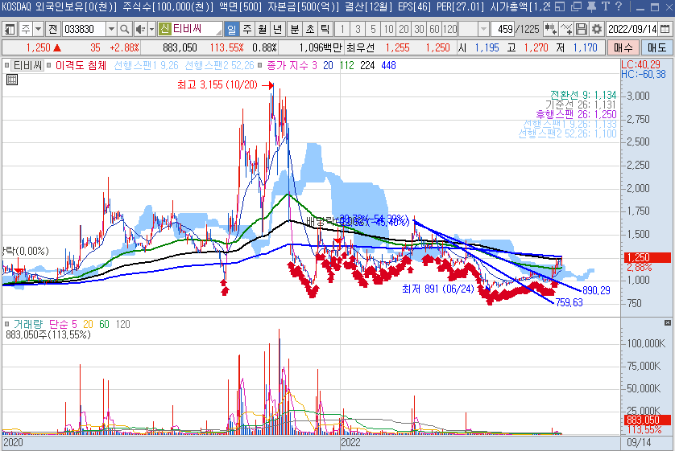This screenshot has height=451, width=675.
Task: Select interval 20 button
Action: coord(404,29)
